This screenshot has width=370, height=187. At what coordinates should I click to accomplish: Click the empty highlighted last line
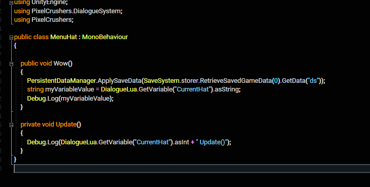click(192, 168)
